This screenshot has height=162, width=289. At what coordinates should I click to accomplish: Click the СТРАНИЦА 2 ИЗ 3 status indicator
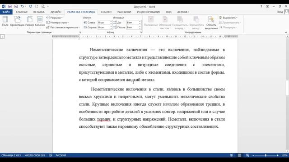[x=11, y=155]
